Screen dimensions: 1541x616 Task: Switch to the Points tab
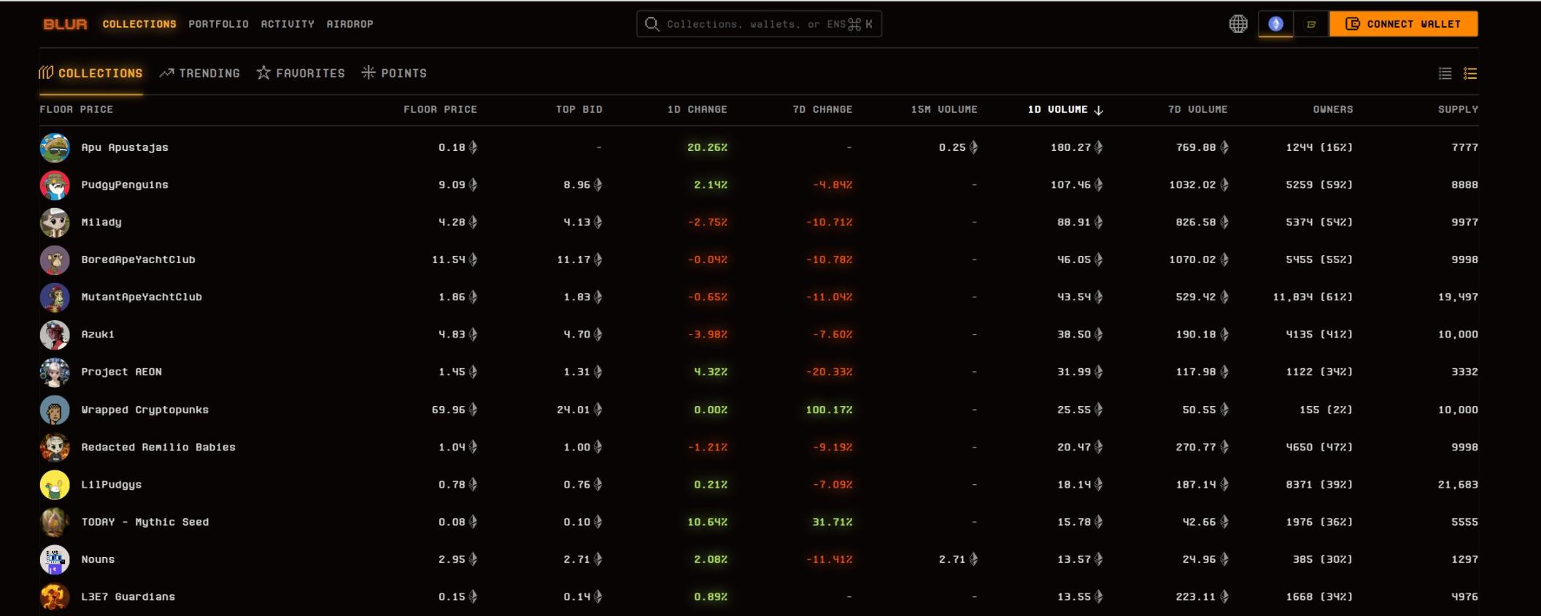394,73
